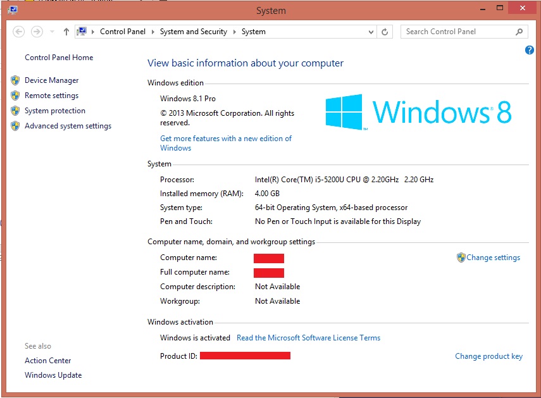Expand the arrow before Control Panel breadcrumb

[93, 32]
